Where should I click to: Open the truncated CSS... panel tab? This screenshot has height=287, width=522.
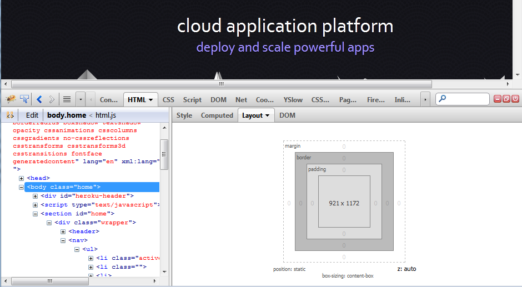(320, 99)
